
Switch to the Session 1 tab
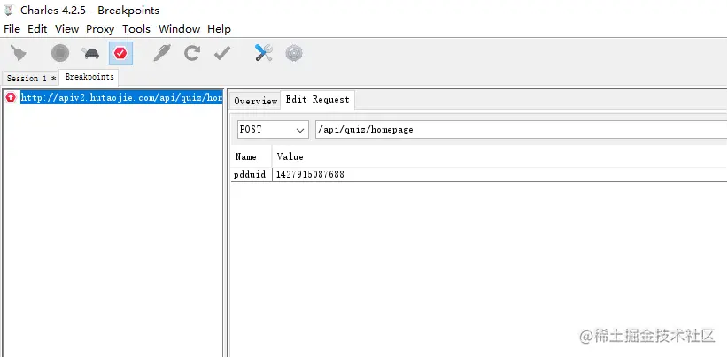pyautogui.click(x=31, y=79)
